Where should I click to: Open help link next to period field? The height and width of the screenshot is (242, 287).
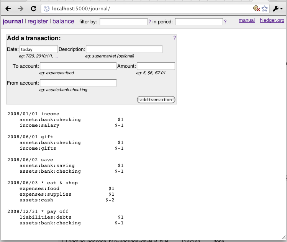coord(225,22)
